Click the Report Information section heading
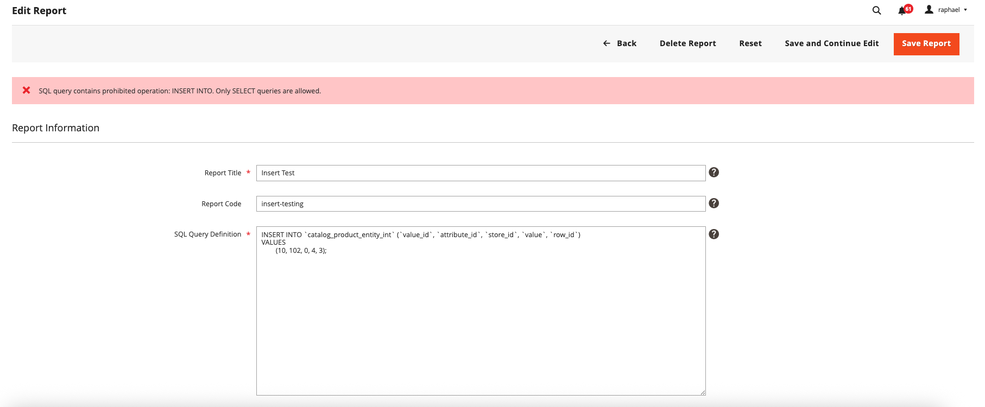This screenshot has width=985, height=407. (56, 128)
